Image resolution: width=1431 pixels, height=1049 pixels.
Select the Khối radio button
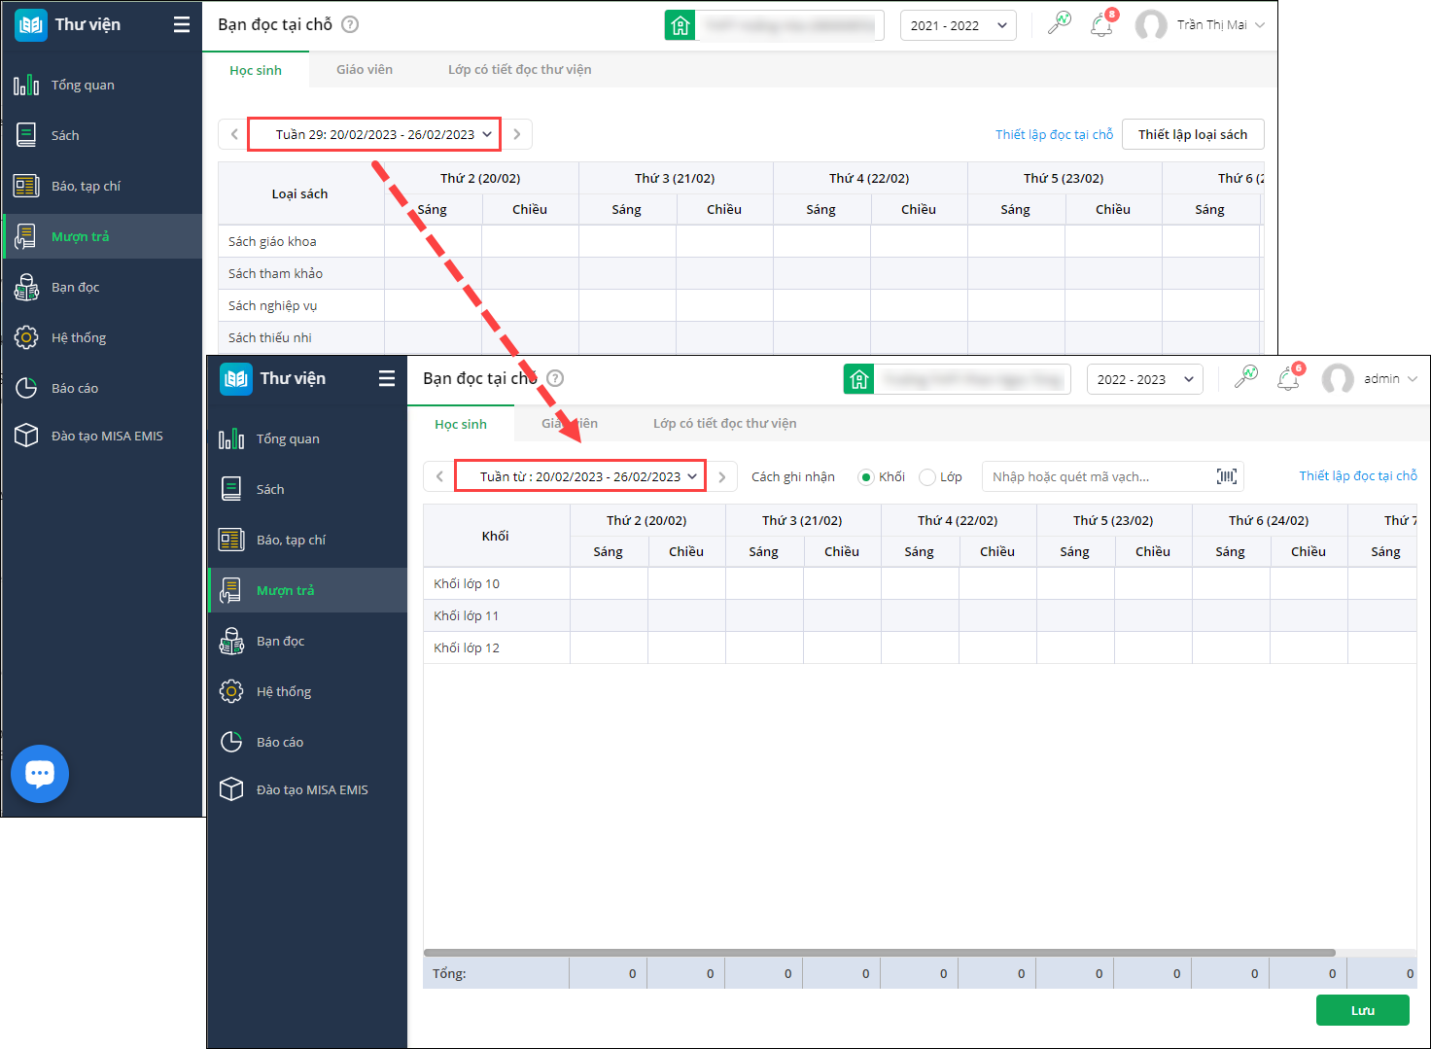pos(866,476)
